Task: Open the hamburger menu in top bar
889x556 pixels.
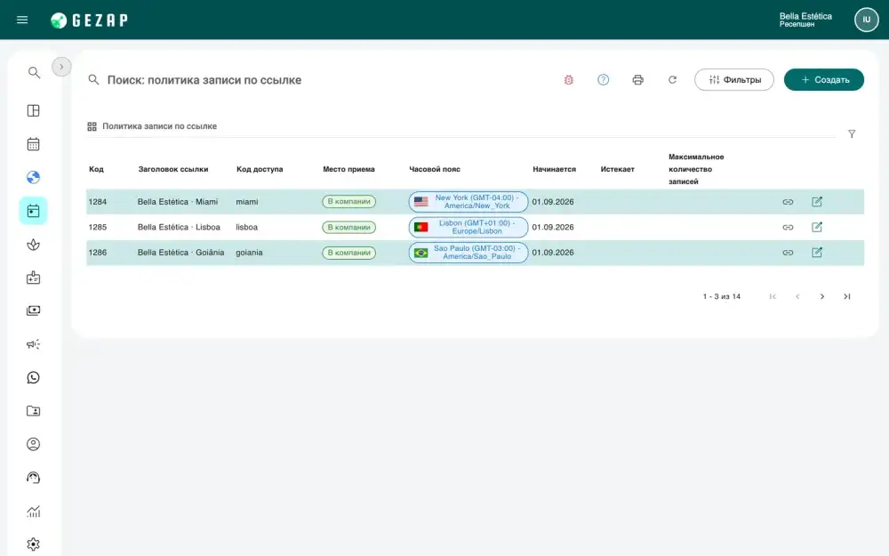Action: pos(22,20)
